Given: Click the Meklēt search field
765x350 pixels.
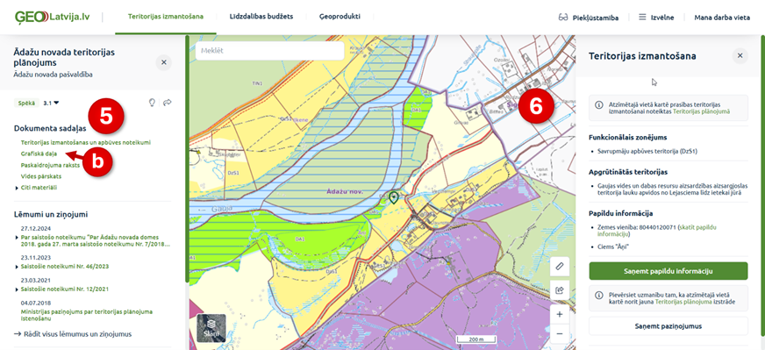Looking at the screenshot, I should click(x=270, y=50).
